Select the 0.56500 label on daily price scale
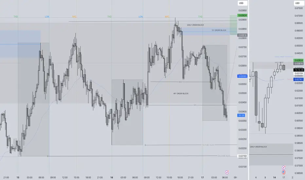305x180 pixels. coord(298,173)
